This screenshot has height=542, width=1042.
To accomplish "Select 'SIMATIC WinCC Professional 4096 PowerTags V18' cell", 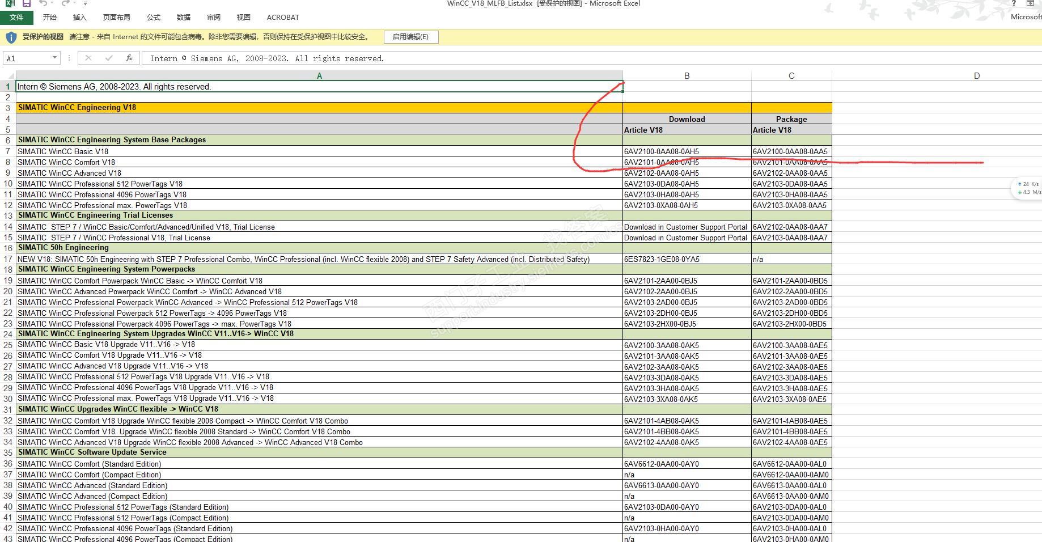I will click(x=319, y=194).
